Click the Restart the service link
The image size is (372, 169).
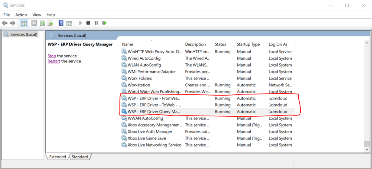[54, 61]
